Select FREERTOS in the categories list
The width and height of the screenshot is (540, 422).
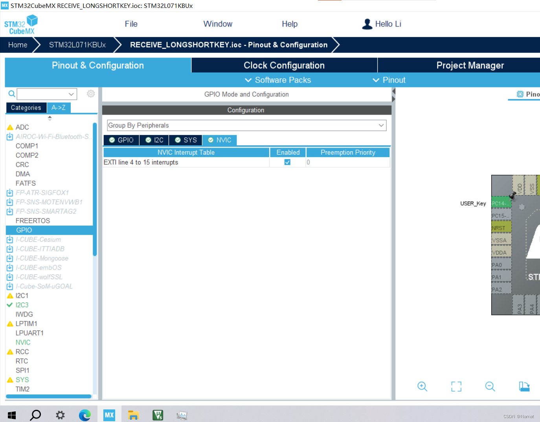[33, 221]
